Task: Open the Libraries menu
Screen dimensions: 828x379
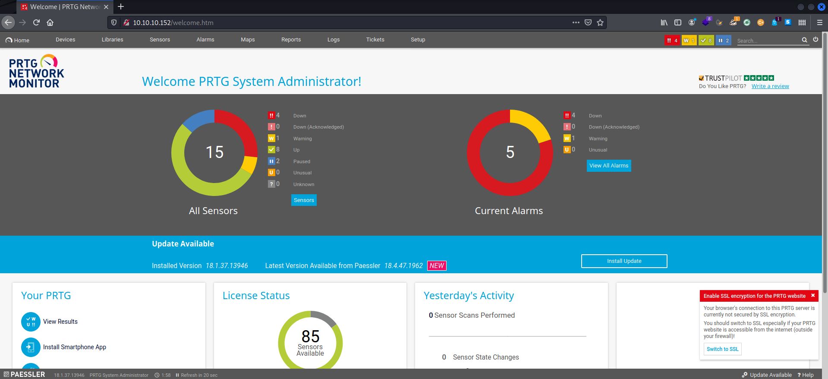Action: pyautogui.click(x=112, y=40)
